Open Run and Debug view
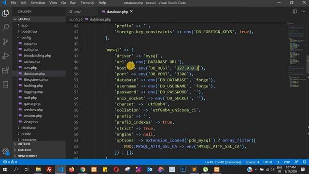Viewport: 309px width, 174px height. (x=5, y=56)
